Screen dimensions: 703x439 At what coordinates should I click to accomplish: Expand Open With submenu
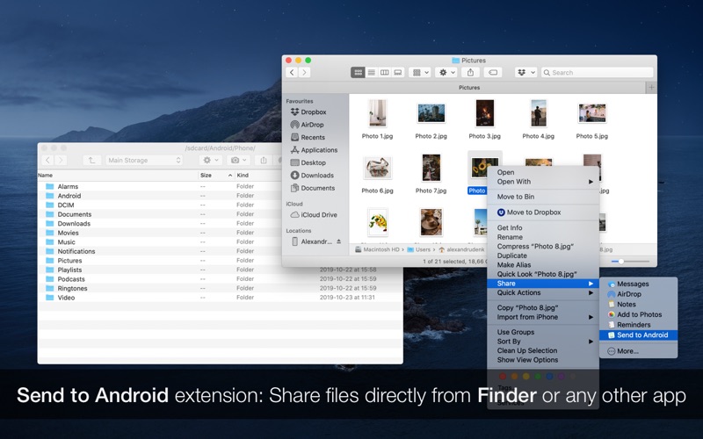coord(543,182)
